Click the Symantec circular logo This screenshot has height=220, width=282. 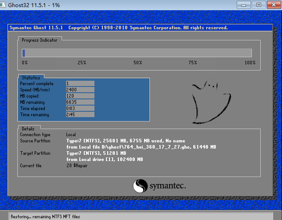(140, 185)
